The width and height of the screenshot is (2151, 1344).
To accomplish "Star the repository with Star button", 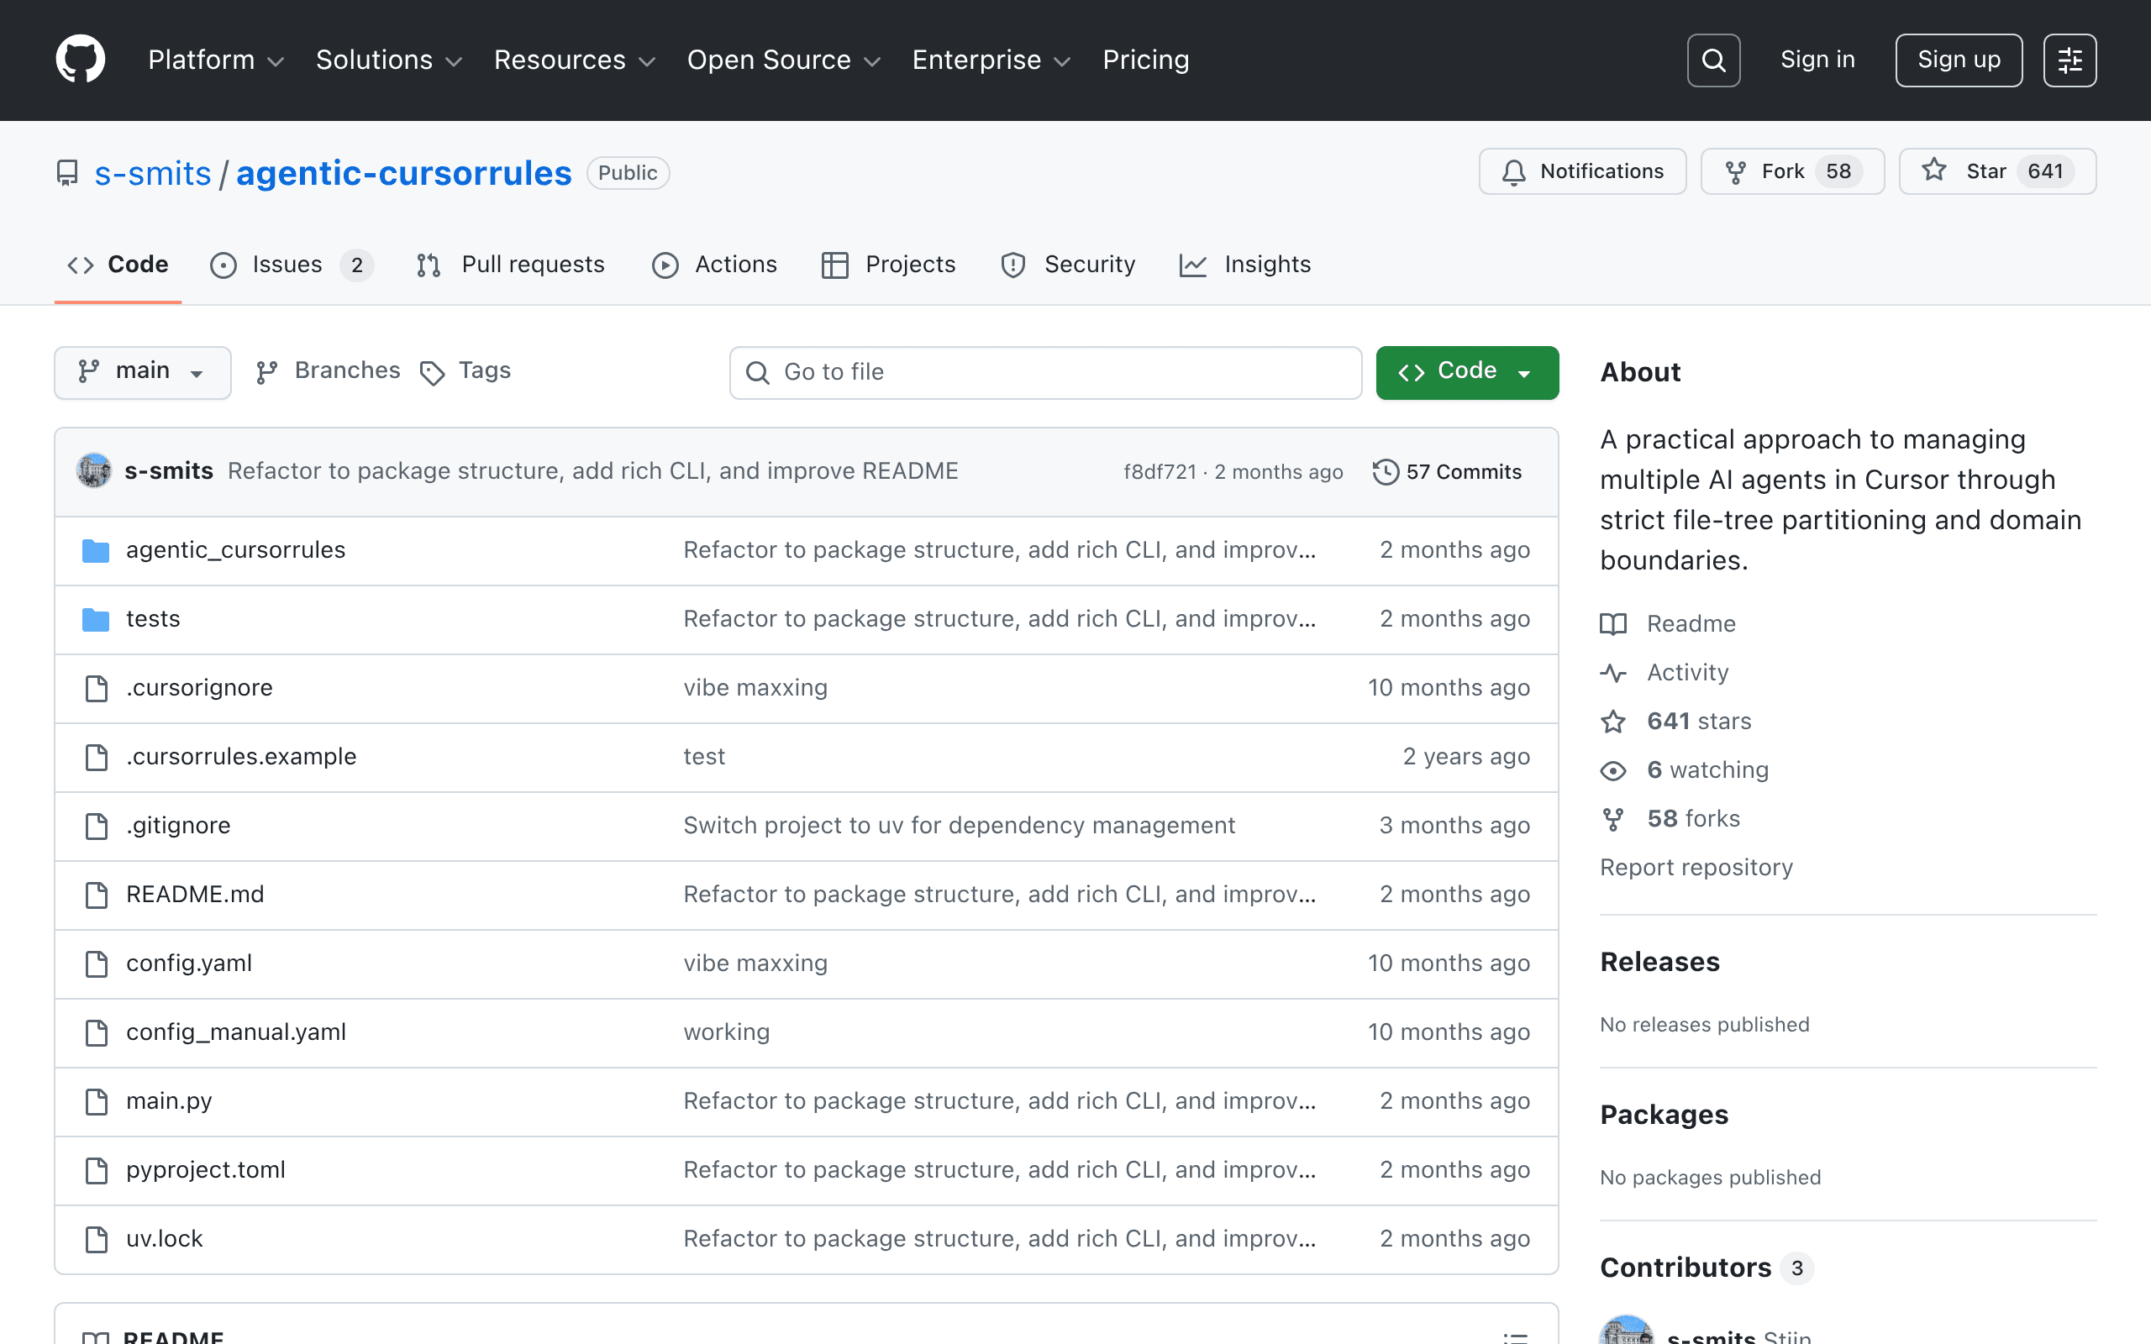I will point(1997,171).
